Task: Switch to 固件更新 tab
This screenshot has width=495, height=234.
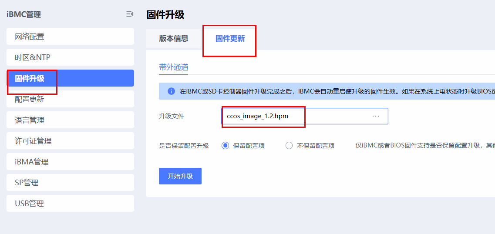Action: coord(230,38)
